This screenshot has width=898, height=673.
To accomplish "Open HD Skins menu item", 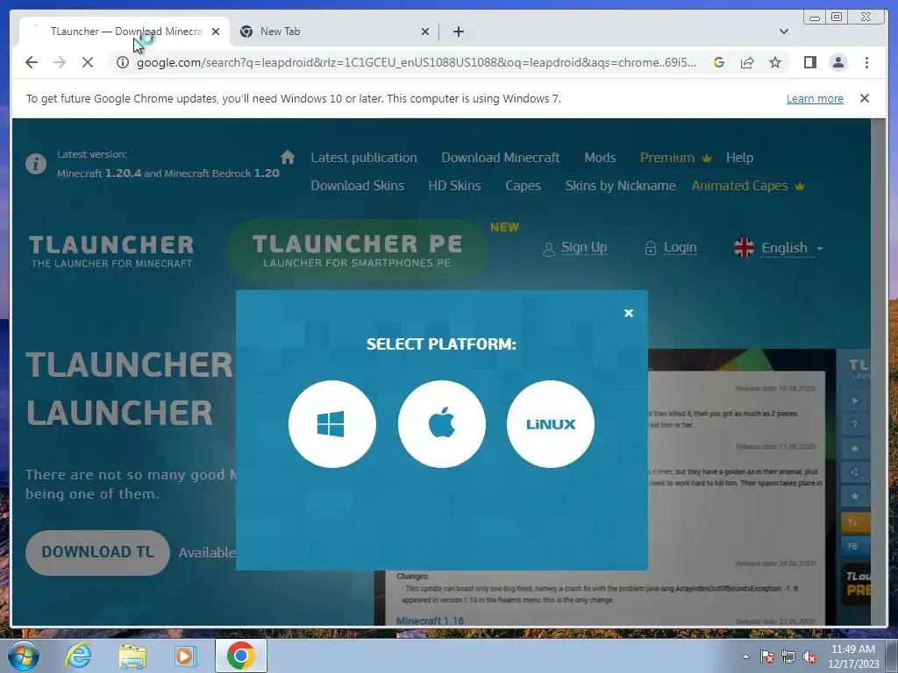I will coord(454,186).
